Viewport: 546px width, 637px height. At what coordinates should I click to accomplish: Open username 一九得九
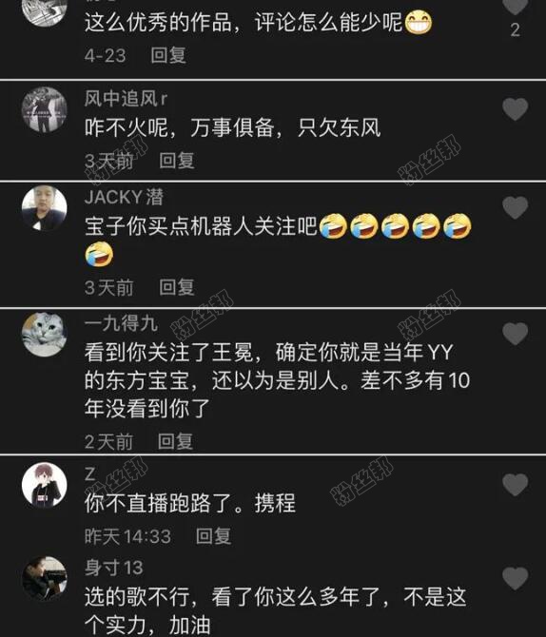coord(121,323)
